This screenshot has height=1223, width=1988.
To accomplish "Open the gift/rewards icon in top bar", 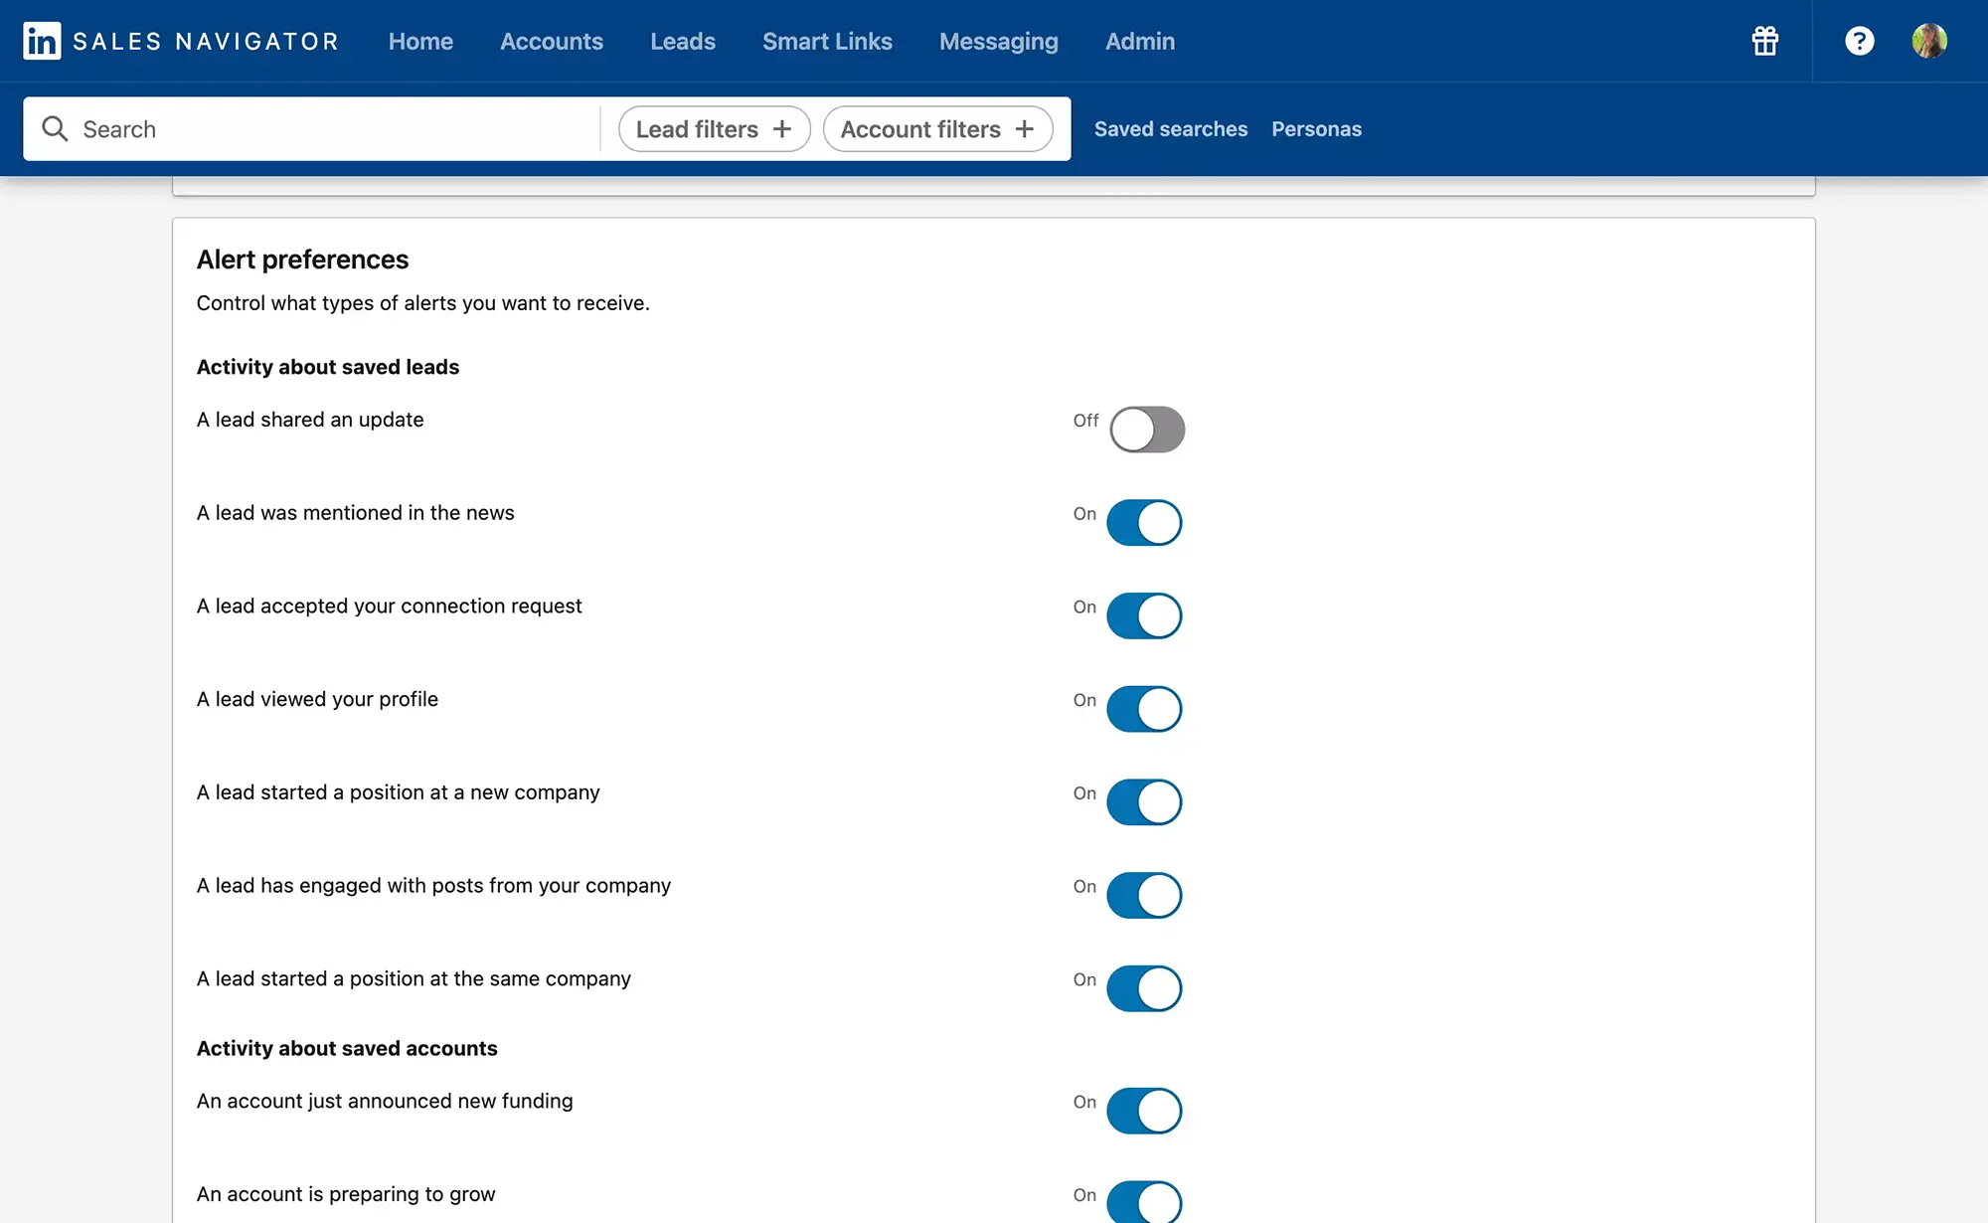I will point(1765,40).
